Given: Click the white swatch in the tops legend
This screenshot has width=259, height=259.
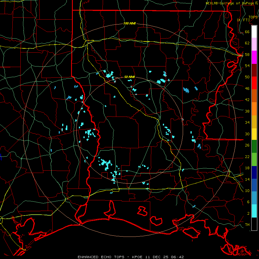Looking at the screenshot, I should 254,32.
